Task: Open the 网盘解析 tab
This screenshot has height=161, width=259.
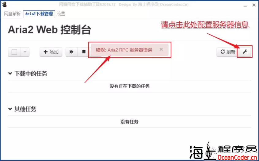Action: point(12,14)
